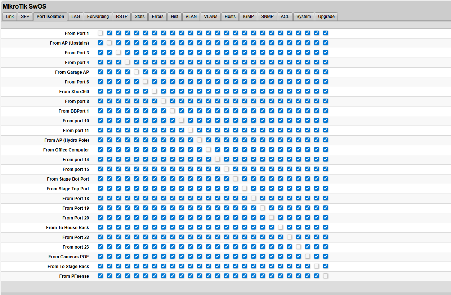Tick the unchecked box in From Stage Bot Port row
Screen dimensions: 451x295
click(235, 179)
